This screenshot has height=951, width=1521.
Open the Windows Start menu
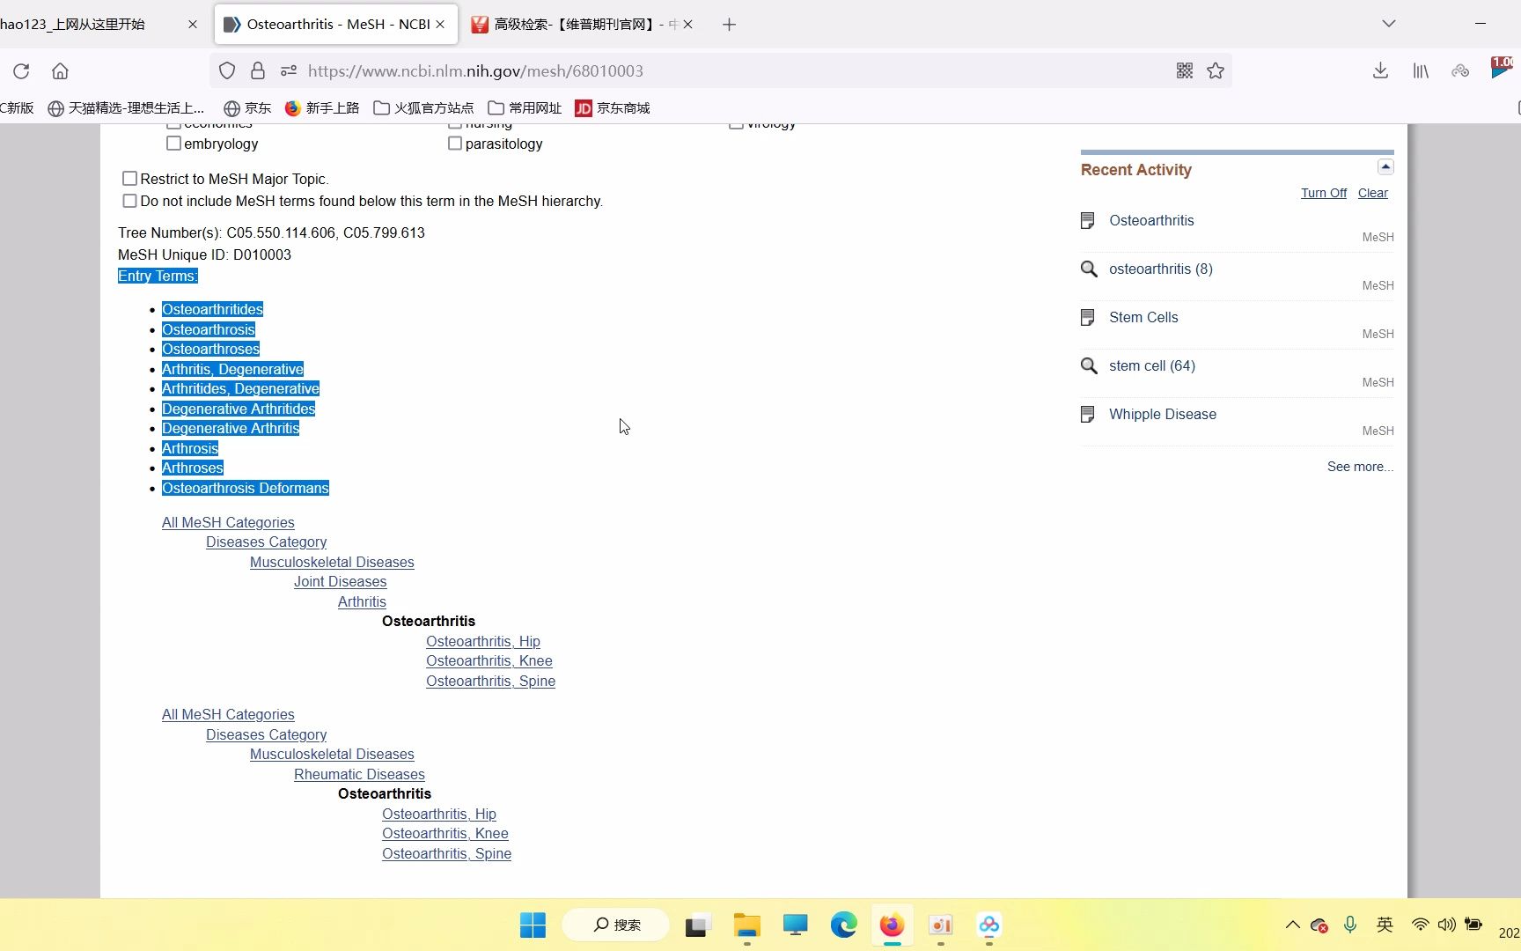click(x=533, y=925)
